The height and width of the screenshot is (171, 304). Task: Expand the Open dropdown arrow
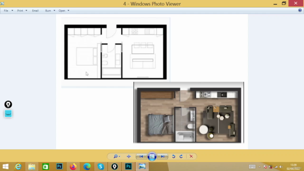point(68,10)
